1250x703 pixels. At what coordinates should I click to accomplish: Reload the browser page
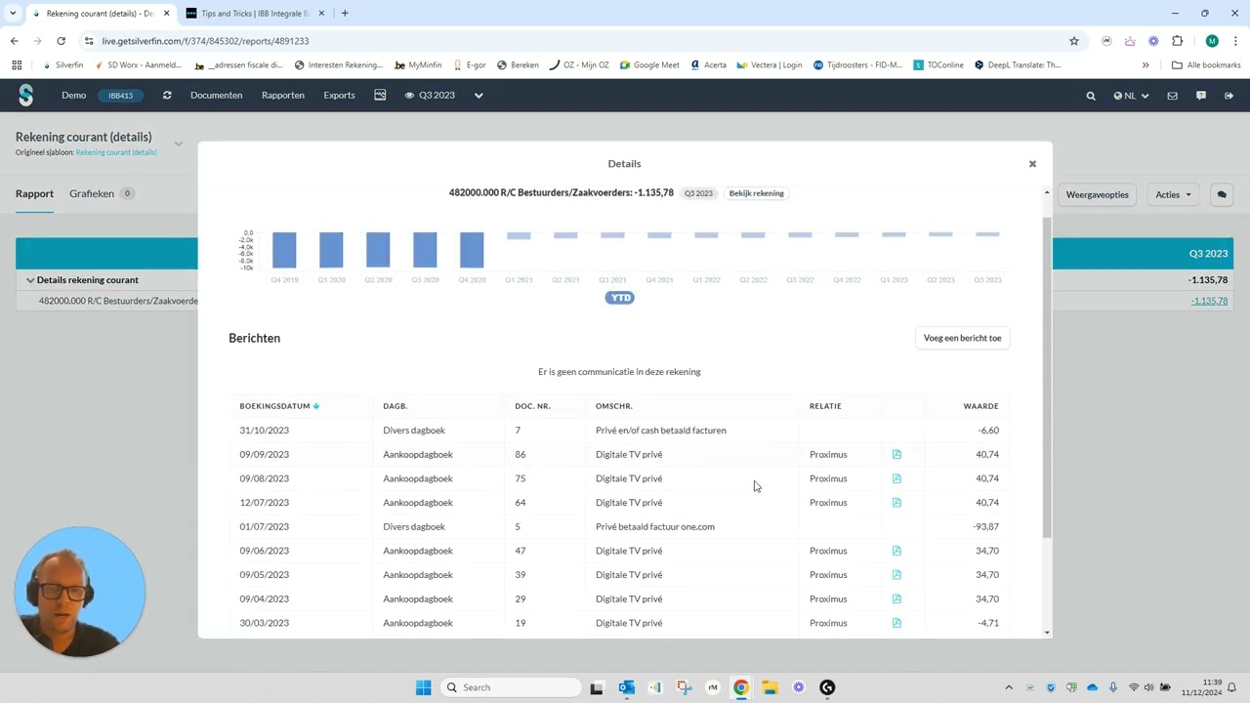click(x=61, y=41)
